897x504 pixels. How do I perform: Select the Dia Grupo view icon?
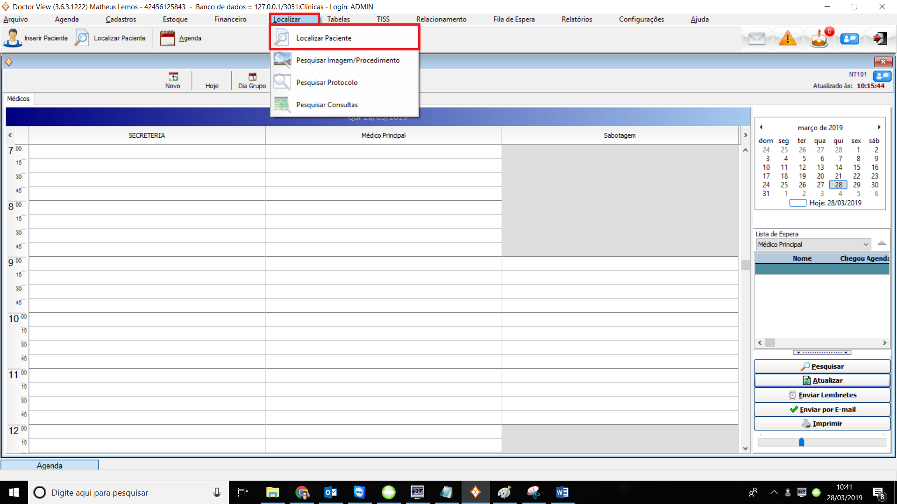point(252,77)
